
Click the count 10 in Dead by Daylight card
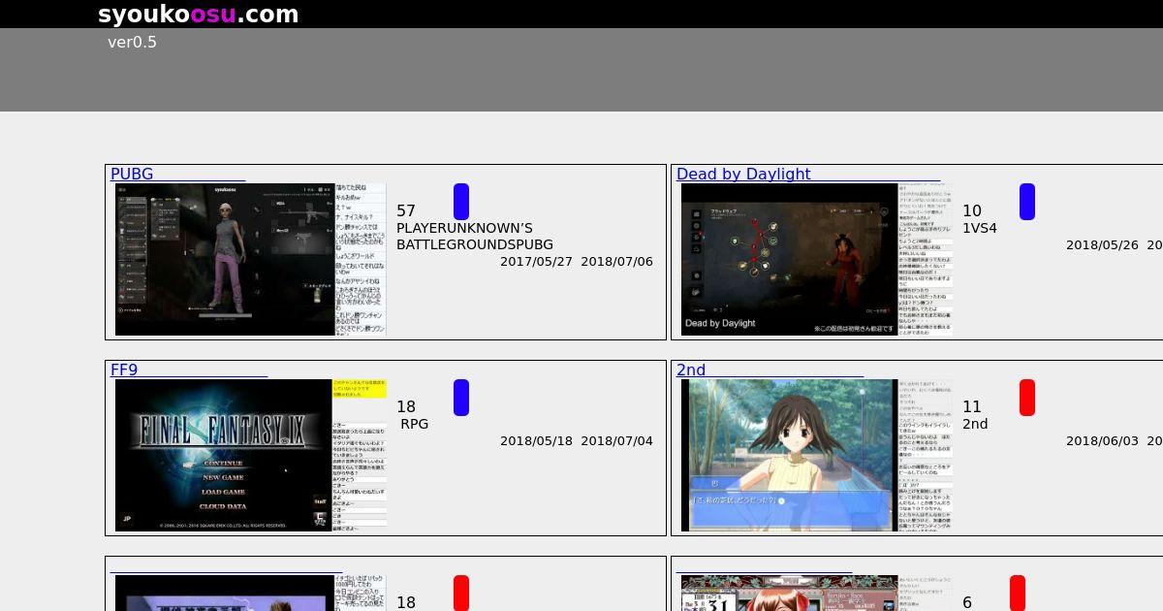pyautogui.click(x=972, y=210)
